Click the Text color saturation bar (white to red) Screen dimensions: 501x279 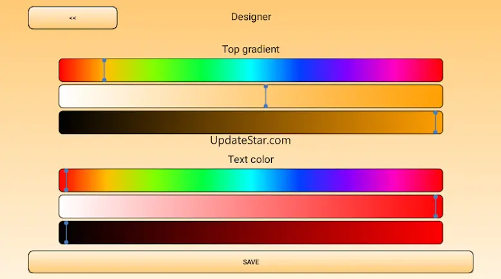(250, 206)
